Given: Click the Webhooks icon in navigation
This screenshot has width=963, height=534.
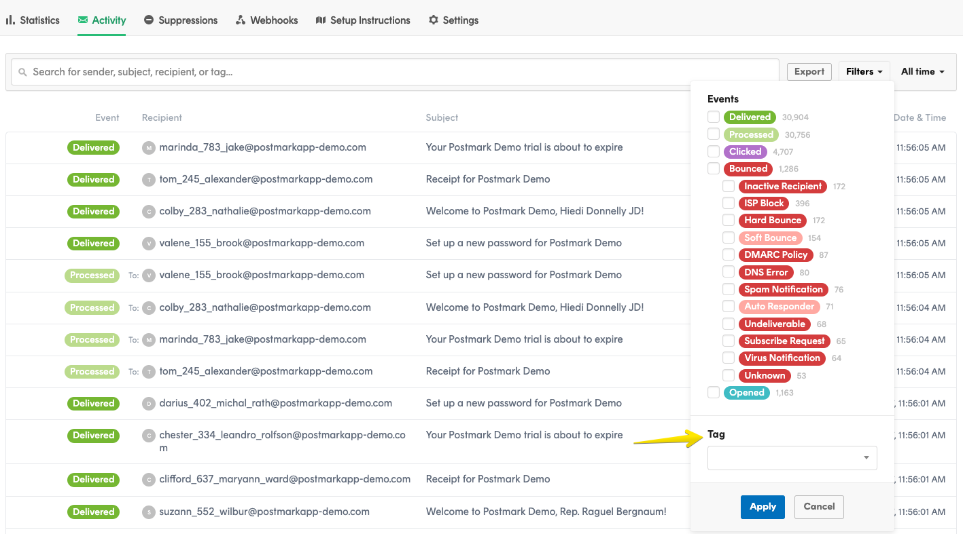Looking at the screenshot, I should pyautogui.click(x=241, y=20).
